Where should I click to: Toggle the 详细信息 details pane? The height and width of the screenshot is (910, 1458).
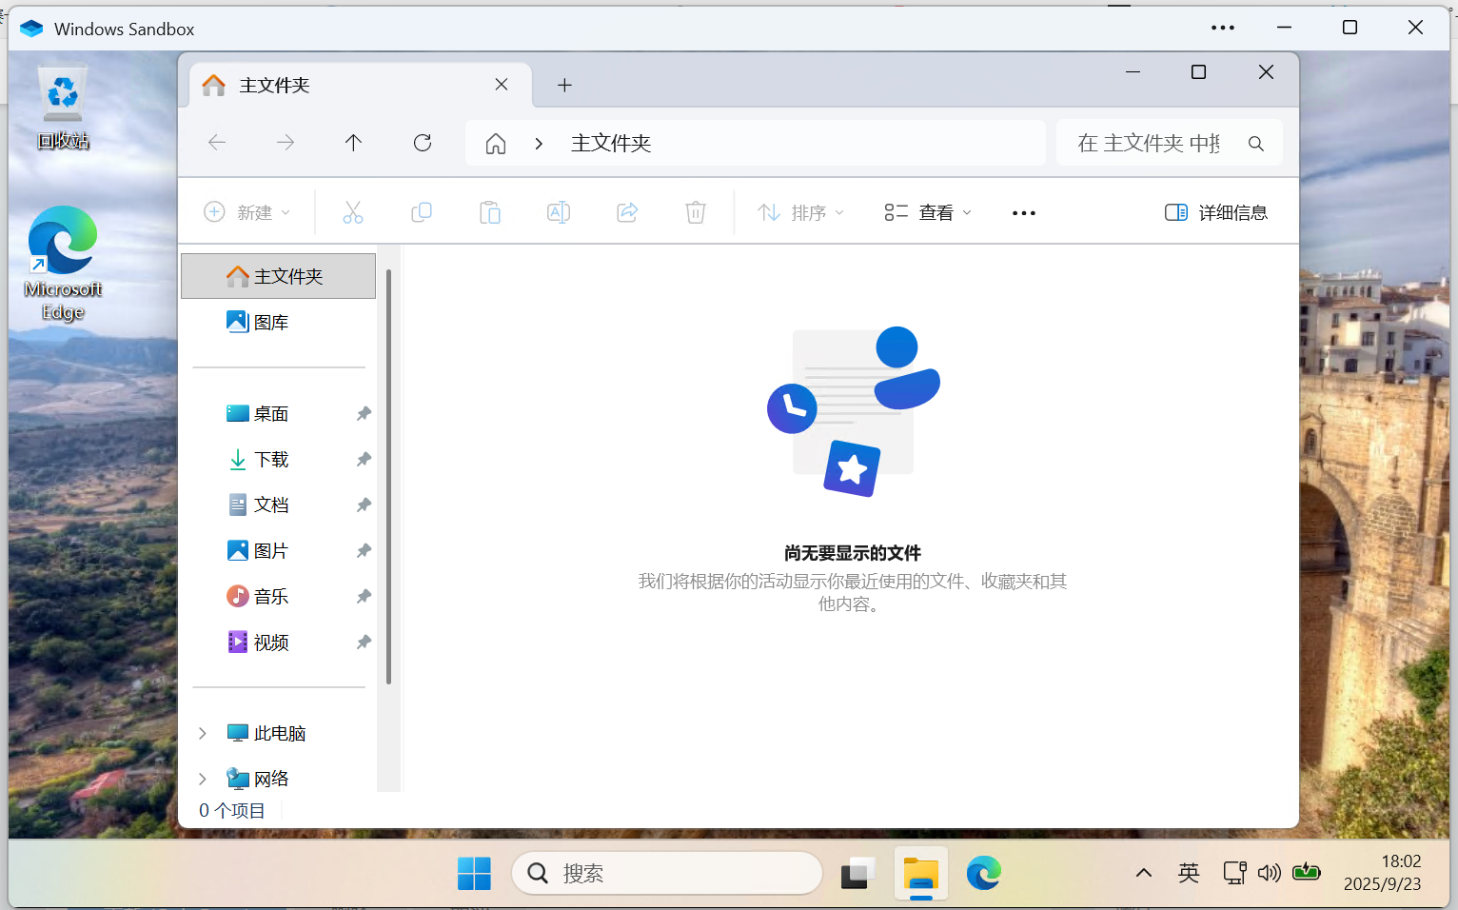click(1216, 212)
